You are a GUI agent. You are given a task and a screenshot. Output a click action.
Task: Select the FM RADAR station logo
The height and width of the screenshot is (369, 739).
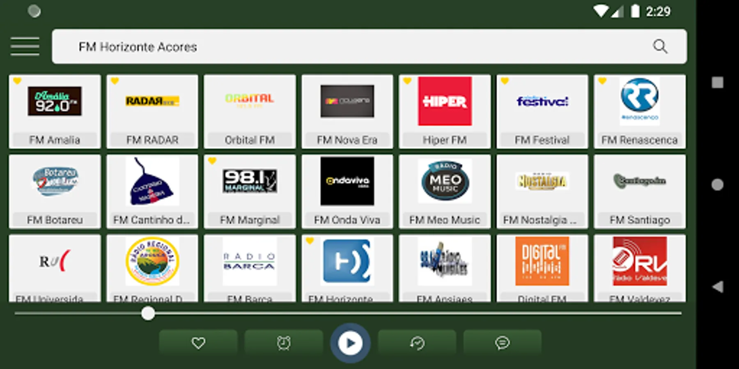click(x=152, y=101)
